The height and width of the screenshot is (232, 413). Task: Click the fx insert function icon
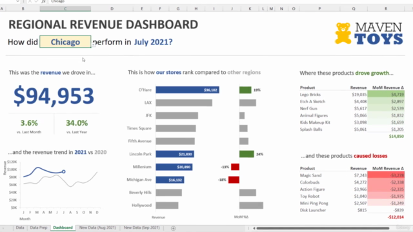tap(44, 1)
